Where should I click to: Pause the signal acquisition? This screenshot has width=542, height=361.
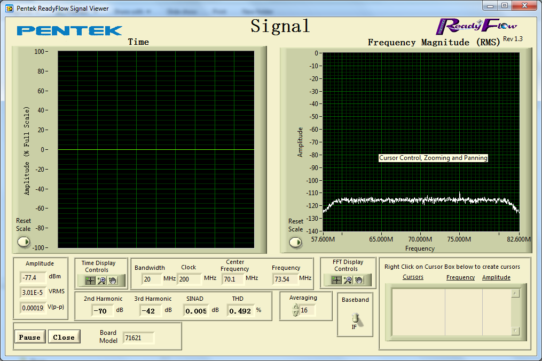click(30, 337)
